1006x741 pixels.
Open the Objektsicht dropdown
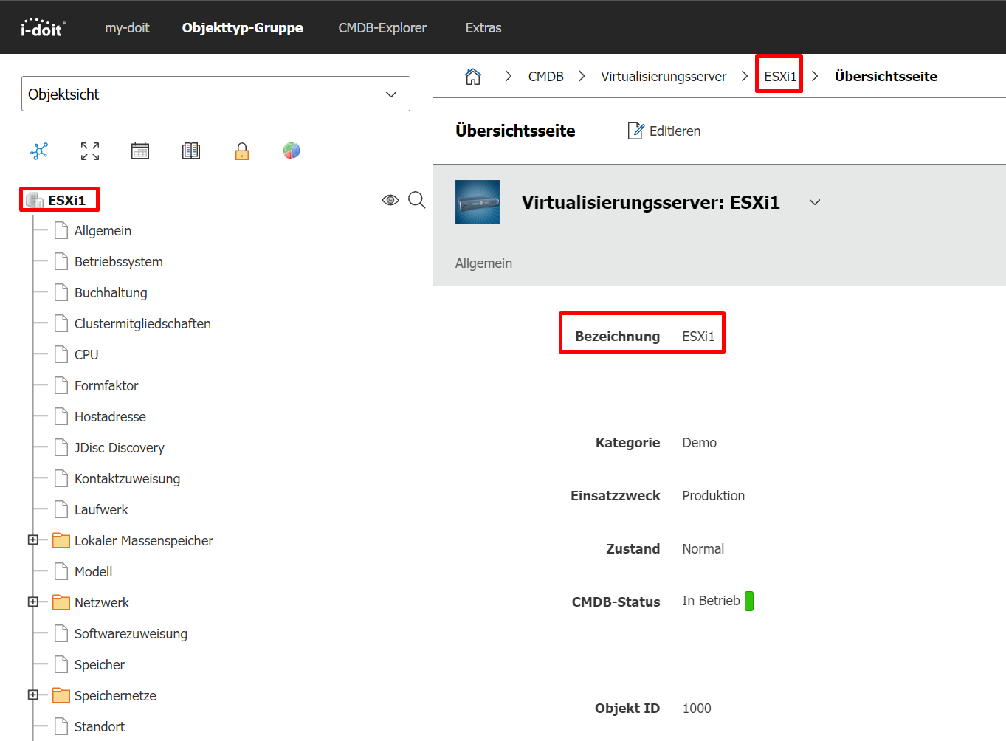click(216, 94)
